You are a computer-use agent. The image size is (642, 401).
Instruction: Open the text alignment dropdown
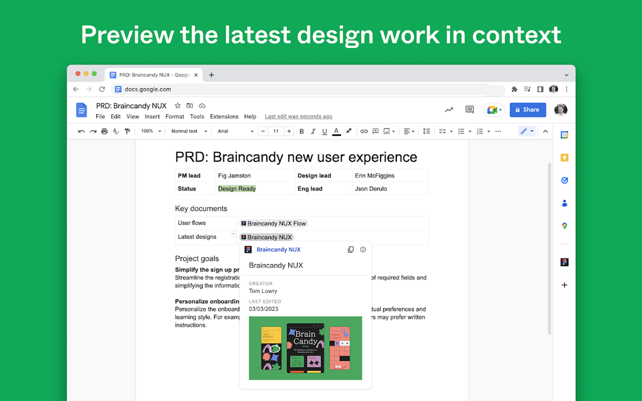pyautogui.click(x=409, y=131)
